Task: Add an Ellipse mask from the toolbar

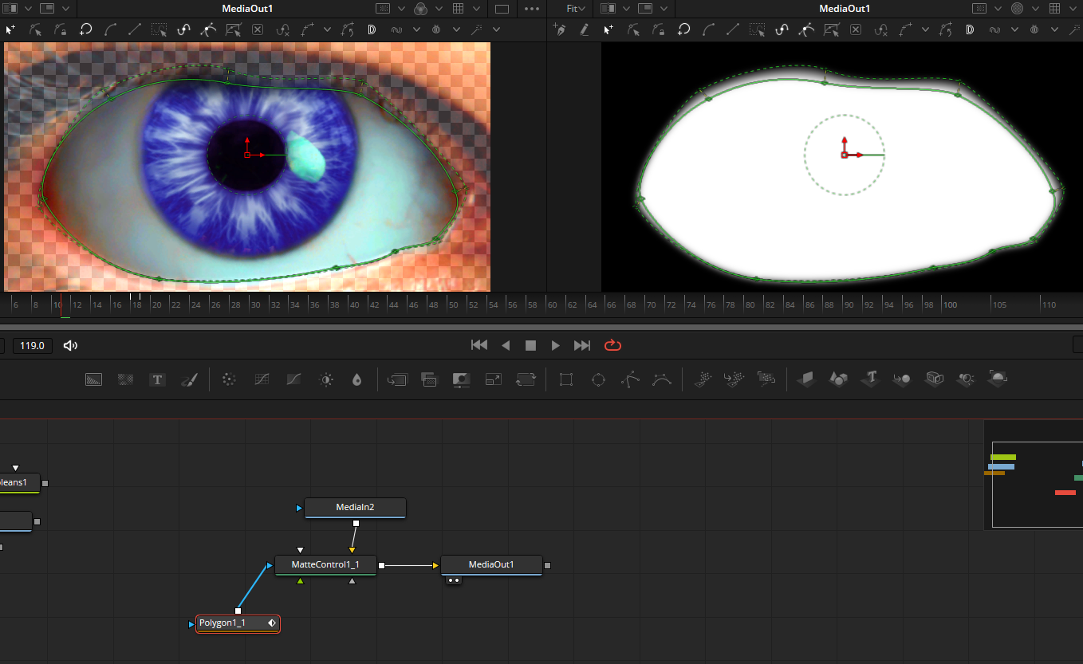Action: coord(598,380)
